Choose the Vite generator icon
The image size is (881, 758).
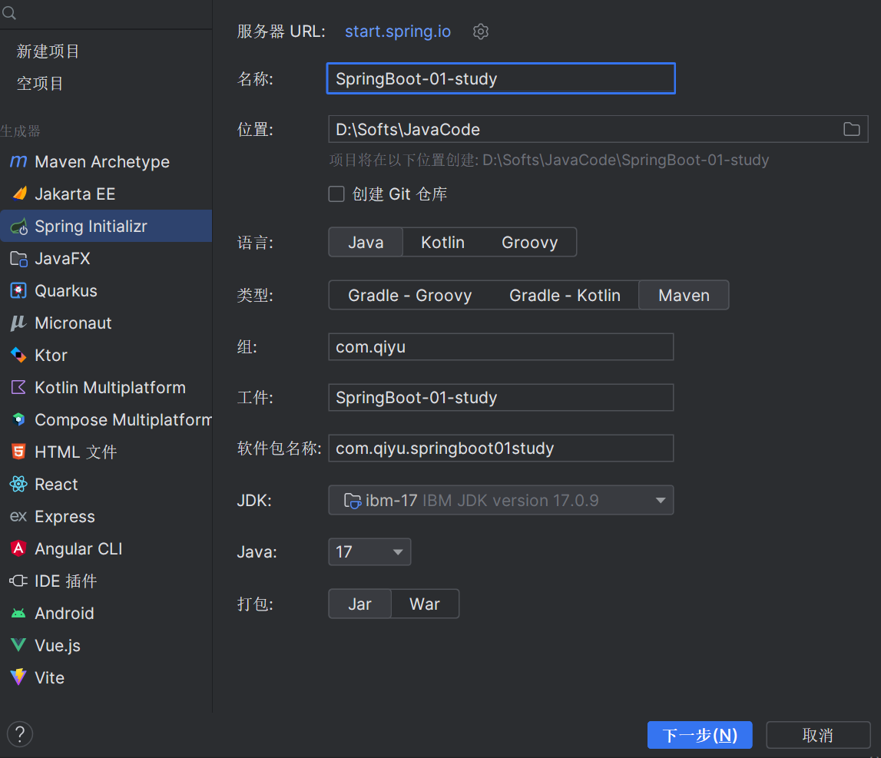point(21,677)
